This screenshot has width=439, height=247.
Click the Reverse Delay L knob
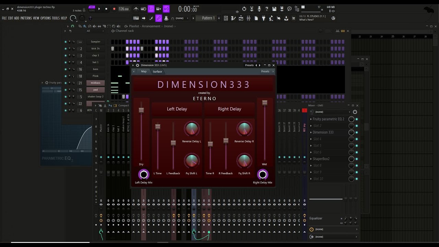191,129
